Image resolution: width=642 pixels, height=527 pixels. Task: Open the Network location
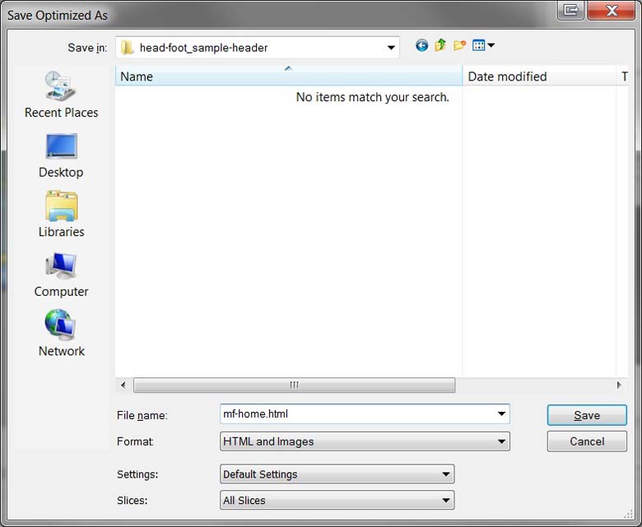pos(61,334)
